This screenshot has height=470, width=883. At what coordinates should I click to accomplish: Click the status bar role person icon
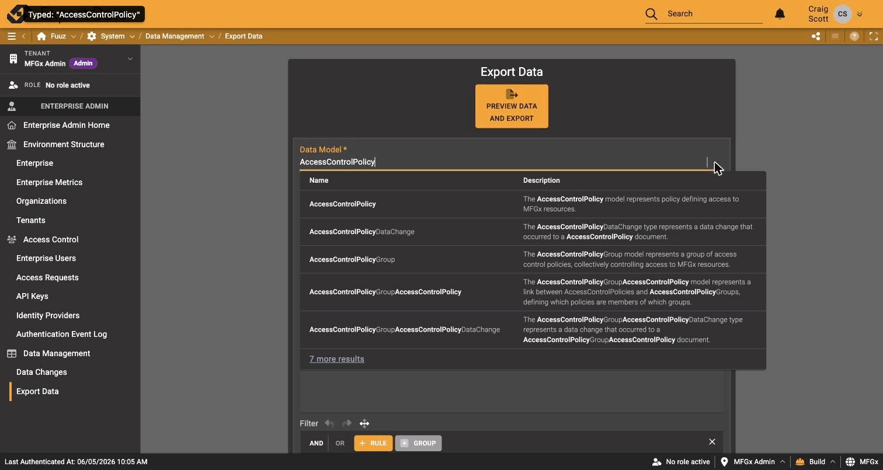click(x=657, y=462)
